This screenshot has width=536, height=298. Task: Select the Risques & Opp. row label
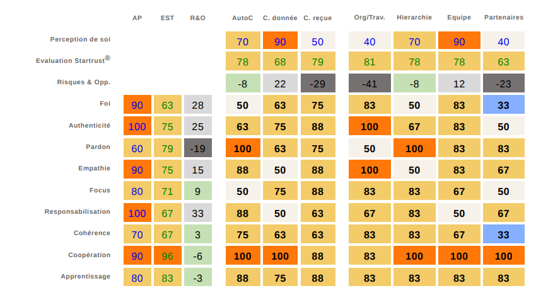[x=83, y=82]
